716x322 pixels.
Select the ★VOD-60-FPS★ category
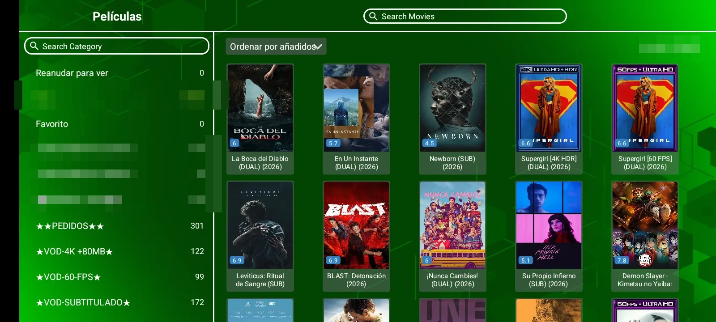coord(120,277)
